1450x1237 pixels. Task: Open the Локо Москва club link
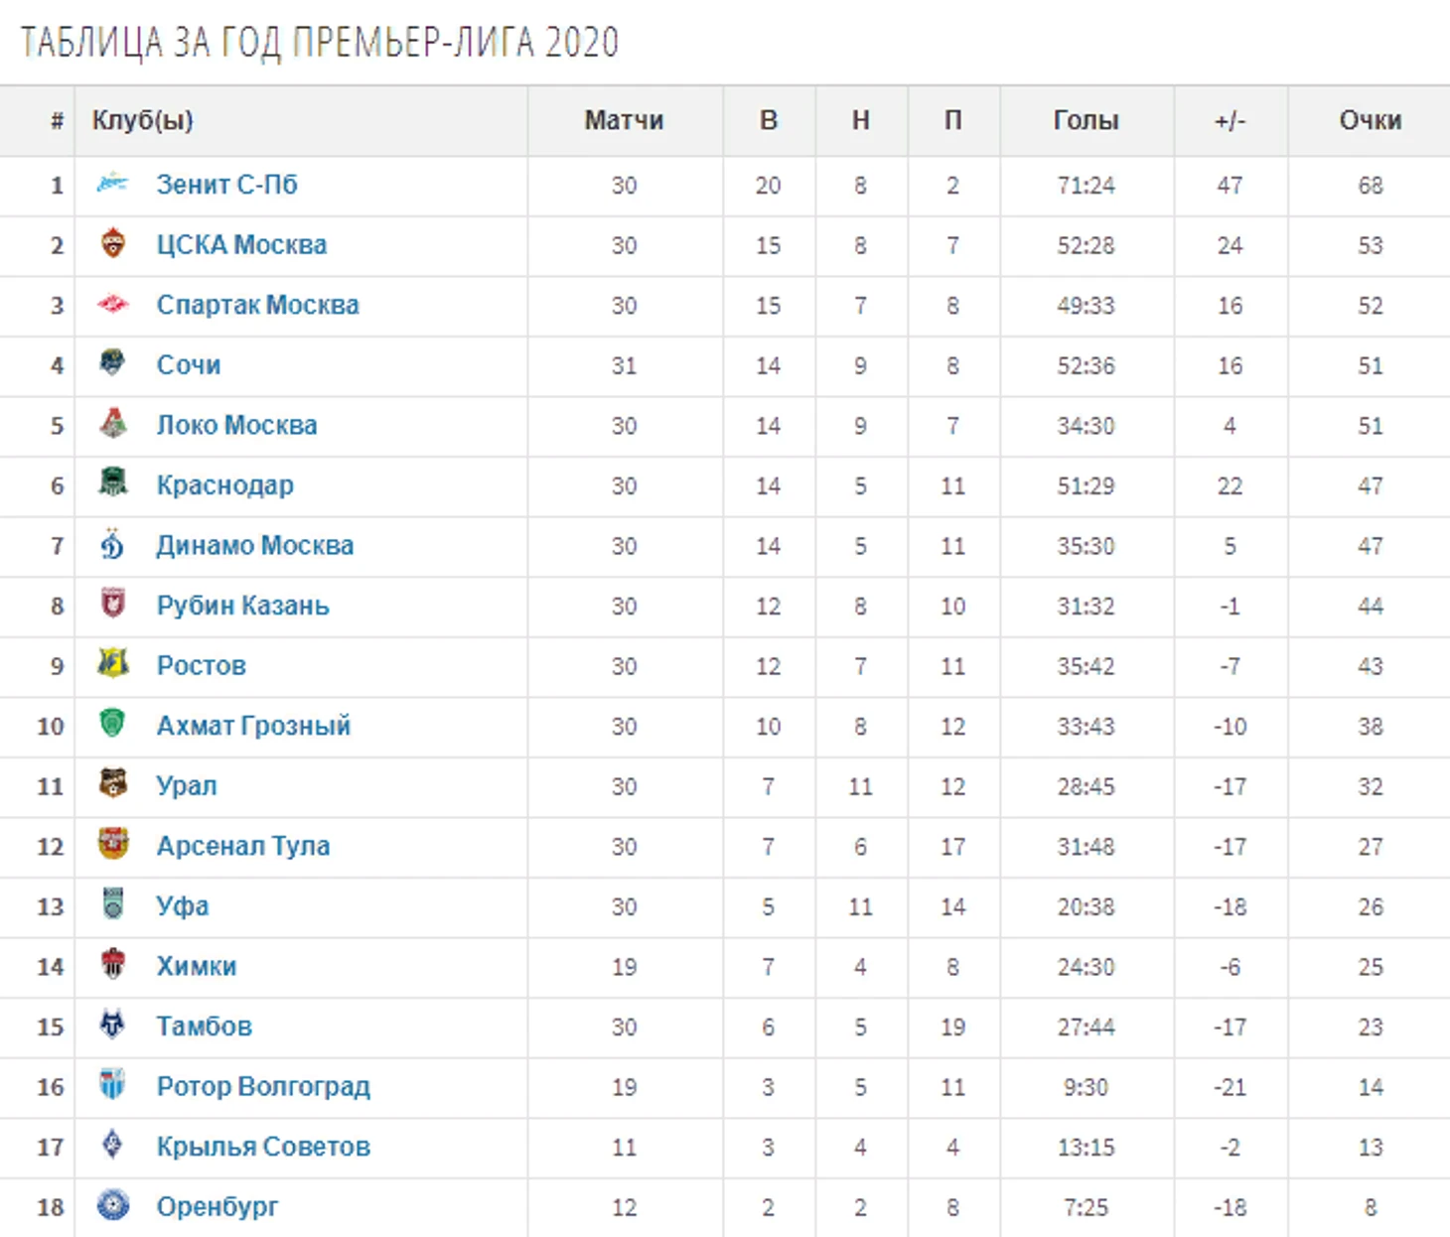(236, 425)
